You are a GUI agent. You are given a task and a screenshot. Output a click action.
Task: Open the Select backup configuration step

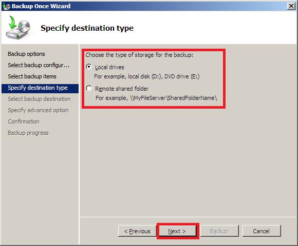(x=39, y=65)
